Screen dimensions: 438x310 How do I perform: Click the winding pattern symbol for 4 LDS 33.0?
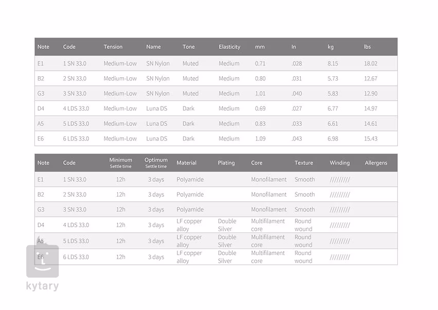339,225
